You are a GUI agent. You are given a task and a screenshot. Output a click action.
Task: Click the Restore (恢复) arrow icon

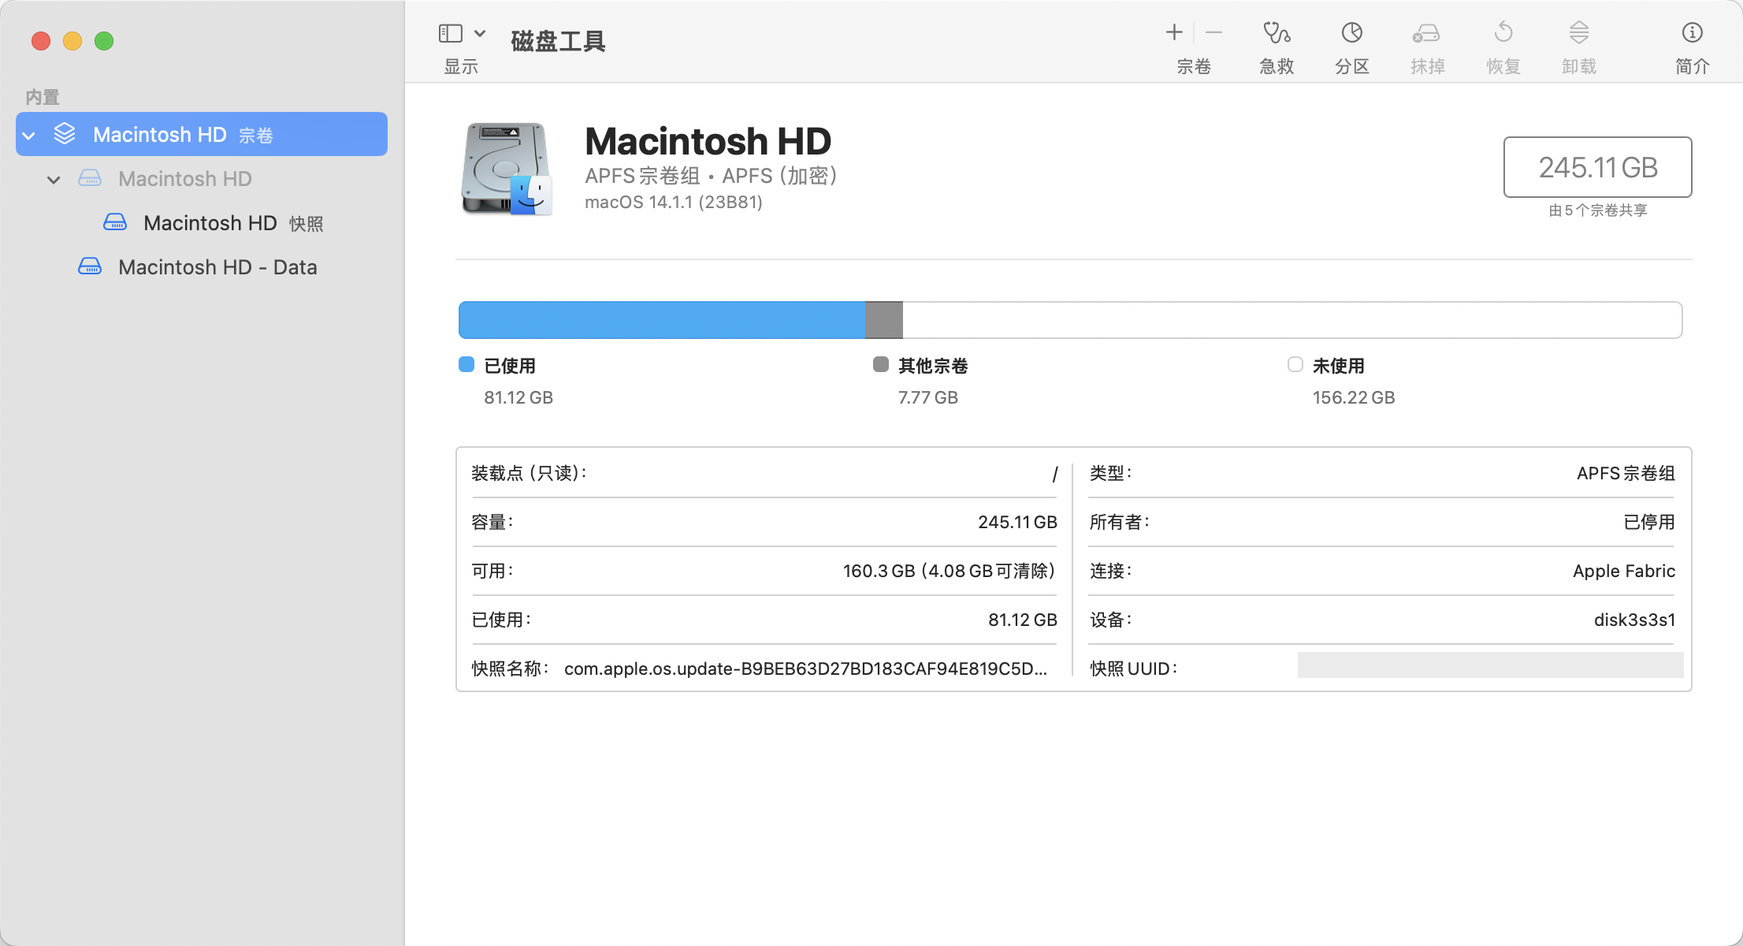(1503, 33)
